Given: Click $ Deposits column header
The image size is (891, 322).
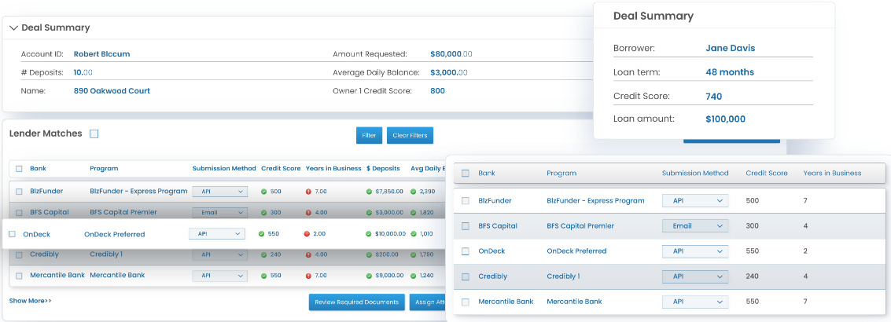Looking at the screenshot, I should tap(383, 169).
